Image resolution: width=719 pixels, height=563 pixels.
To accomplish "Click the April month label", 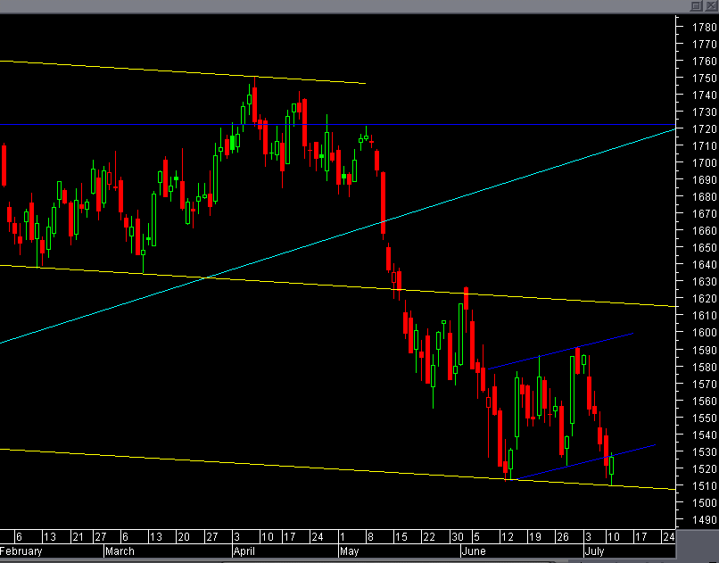I will pos(244,551).
